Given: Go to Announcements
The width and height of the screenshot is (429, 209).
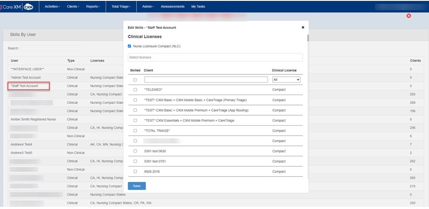Looking at the screenshot, I should click(173, 7).
